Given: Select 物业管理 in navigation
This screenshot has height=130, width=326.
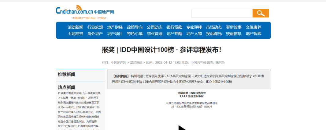Looking at the screenshot, I should tap(154, 33).
